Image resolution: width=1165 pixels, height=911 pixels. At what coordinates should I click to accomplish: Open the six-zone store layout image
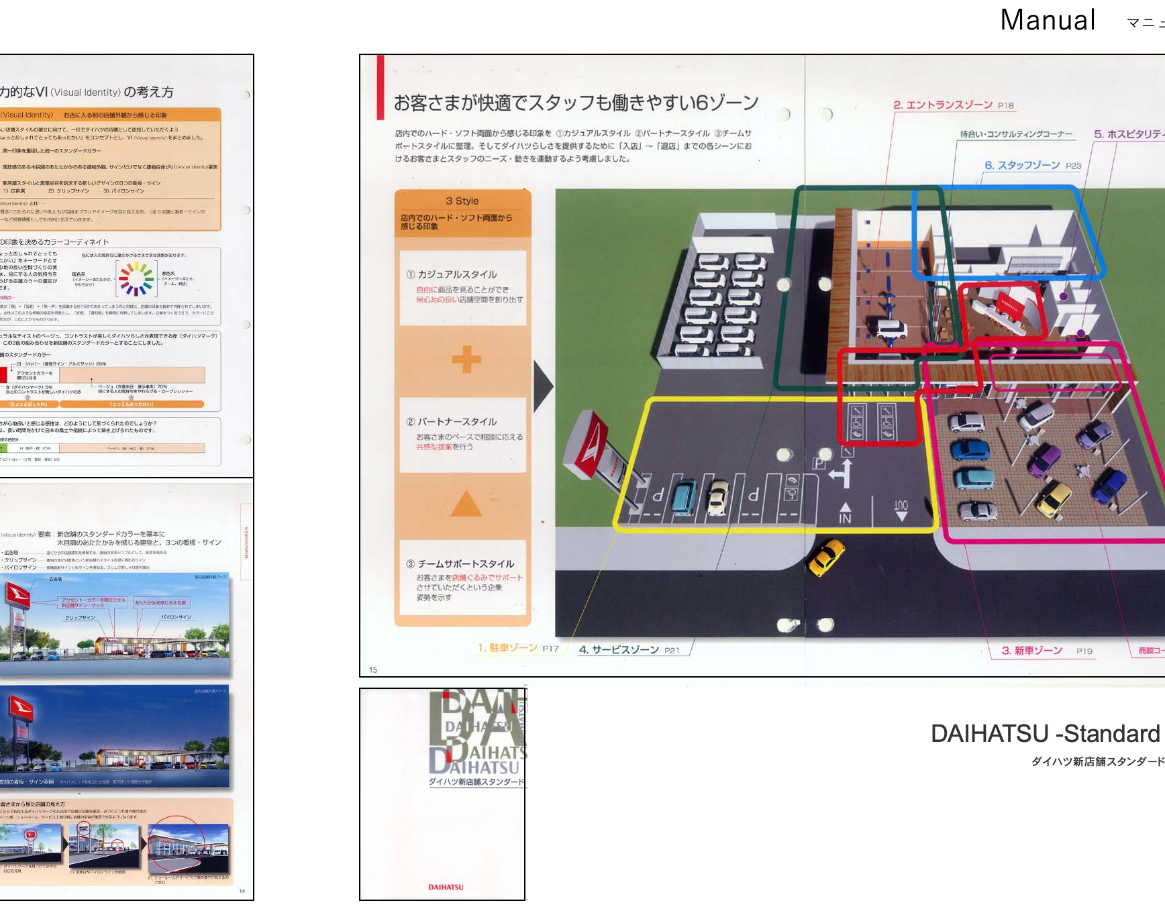[762, 366]
